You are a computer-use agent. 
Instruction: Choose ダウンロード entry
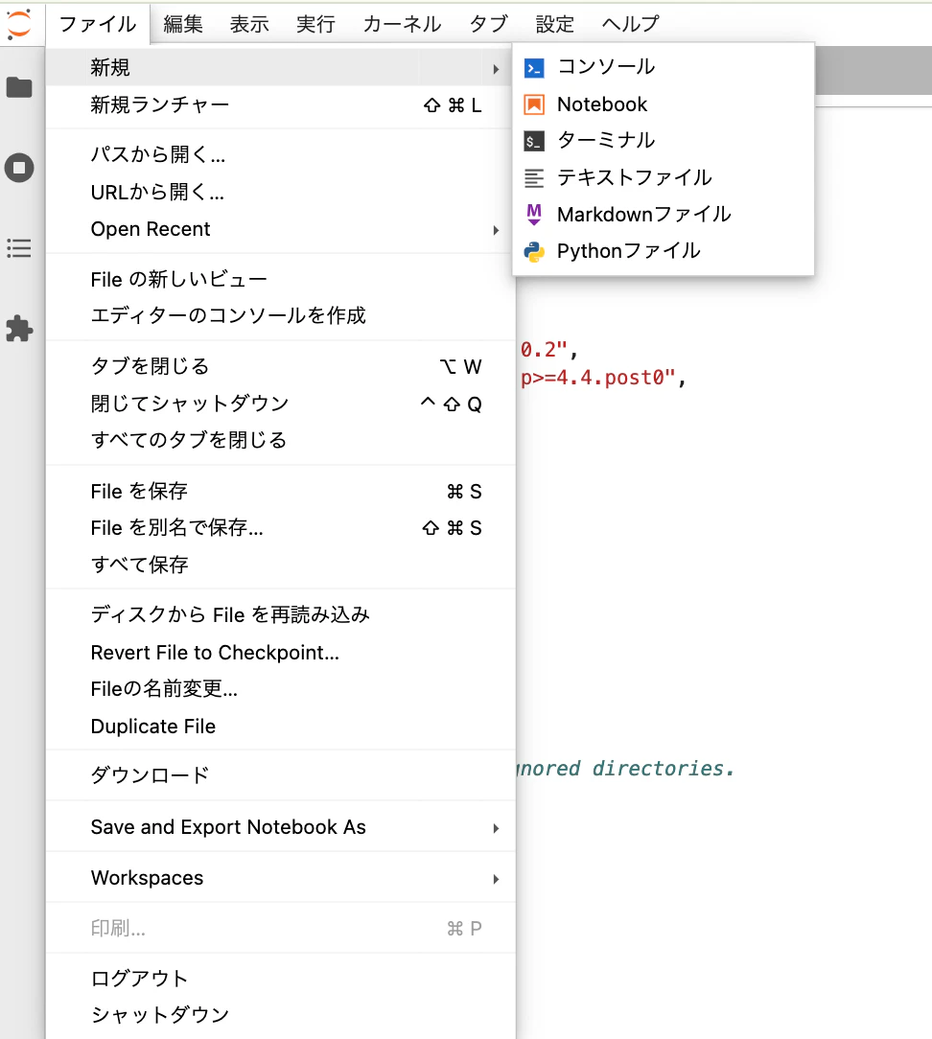tap(280, 775)
